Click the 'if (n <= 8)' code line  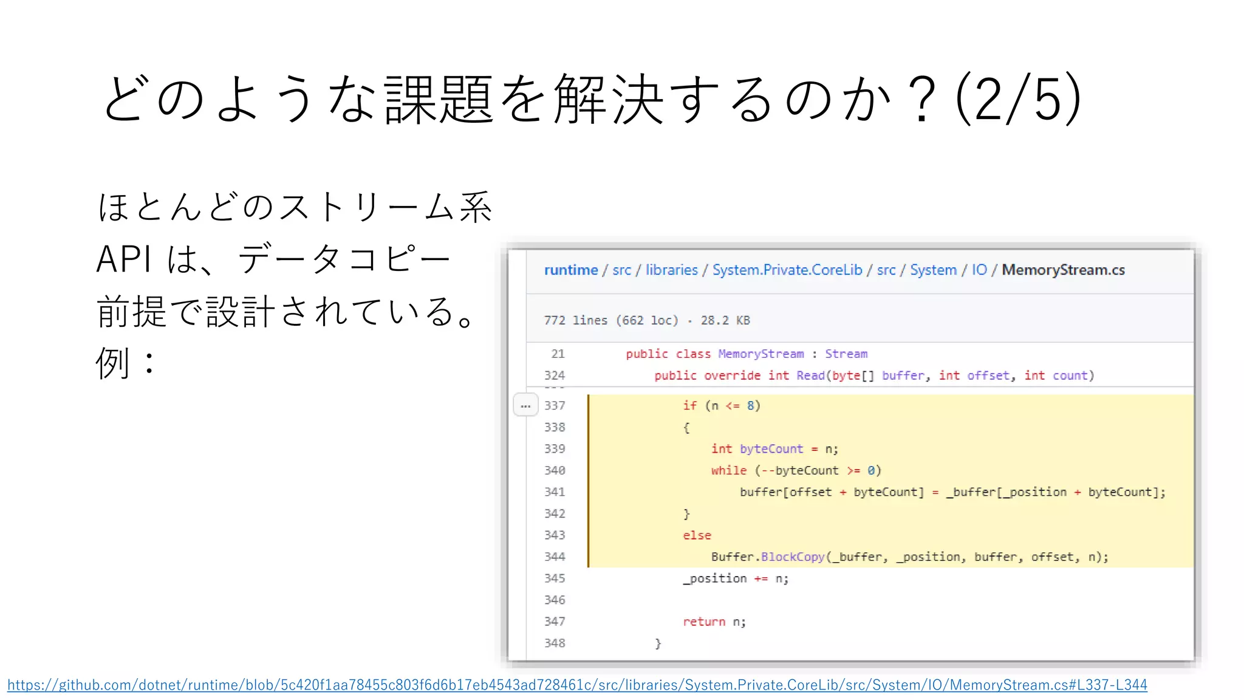pyautogui.click(x=722, y=405)
